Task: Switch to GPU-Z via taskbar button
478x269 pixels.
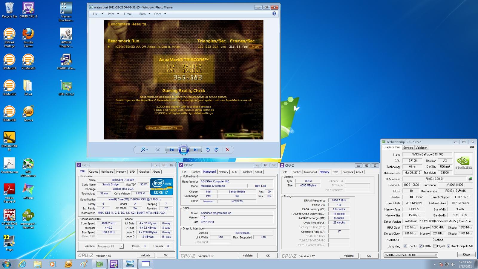Action: pos(99,264)
